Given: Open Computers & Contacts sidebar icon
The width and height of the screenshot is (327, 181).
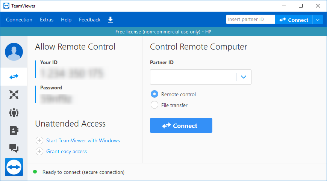Looking at the screenshot, I should tap(14, 131).
